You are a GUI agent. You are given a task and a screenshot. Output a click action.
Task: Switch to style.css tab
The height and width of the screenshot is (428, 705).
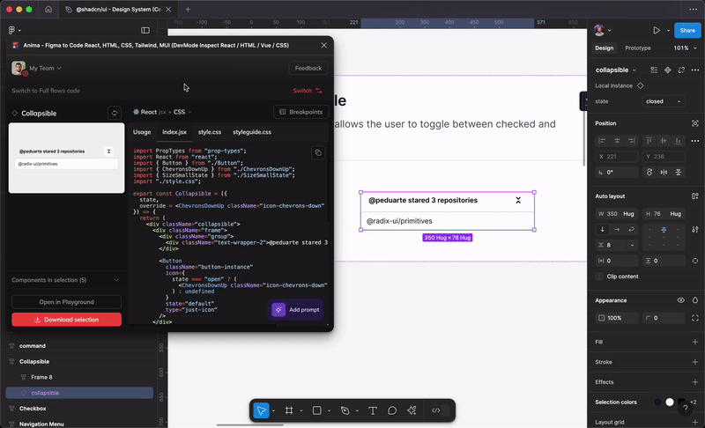[210, 132]
